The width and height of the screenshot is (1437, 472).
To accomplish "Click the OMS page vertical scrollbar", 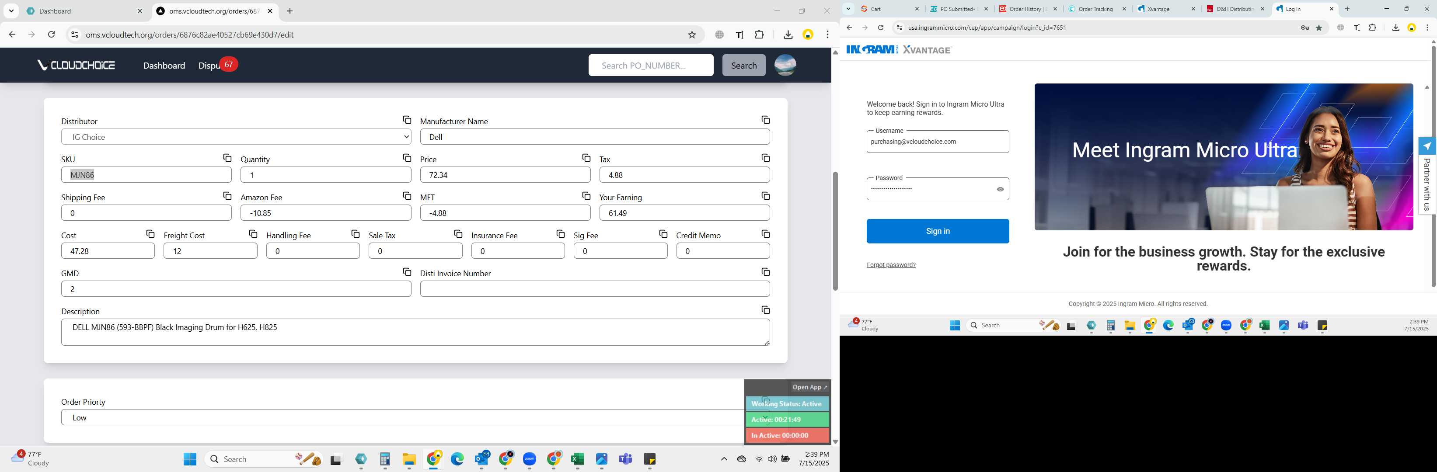I will [x=835, y=231].
